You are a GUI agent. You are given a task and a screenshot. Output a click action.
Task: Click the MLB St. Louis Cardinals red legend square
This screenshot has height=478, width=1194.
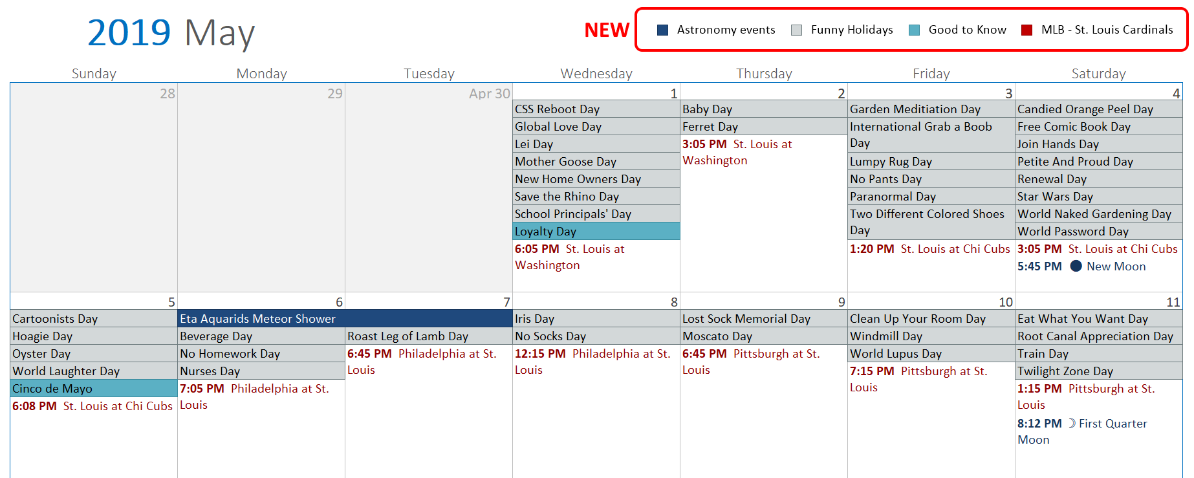point(1026,30)
